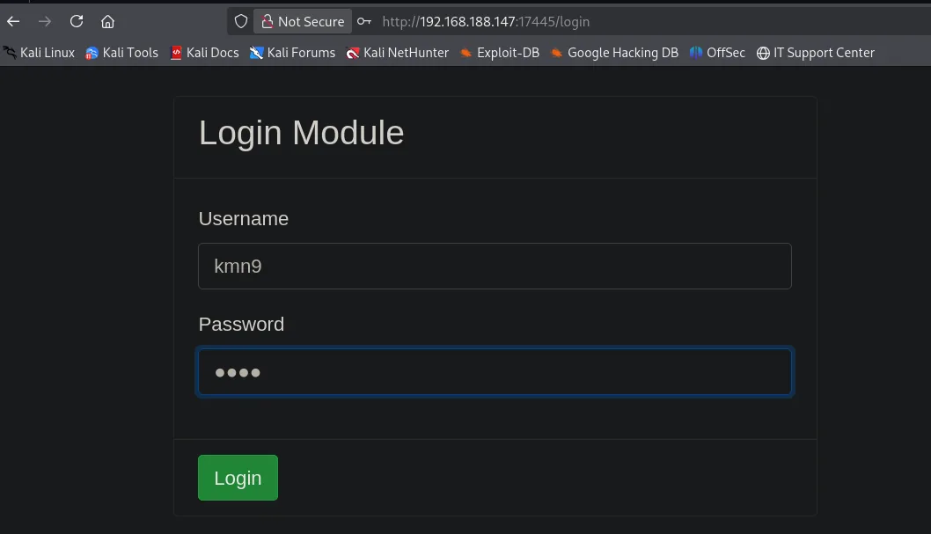Screen dimensions: 931x534
Task: Open the Kali NetHunter bookmark
Action: tap(398, 53)
